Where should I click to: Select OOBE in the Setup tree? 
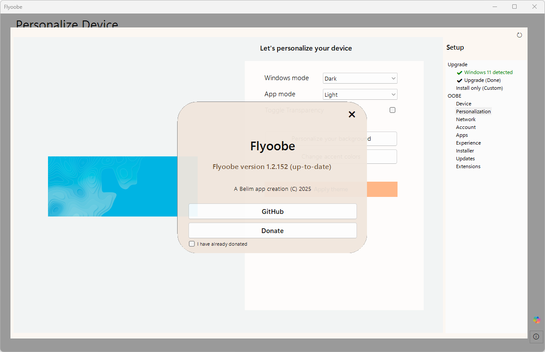454,96
